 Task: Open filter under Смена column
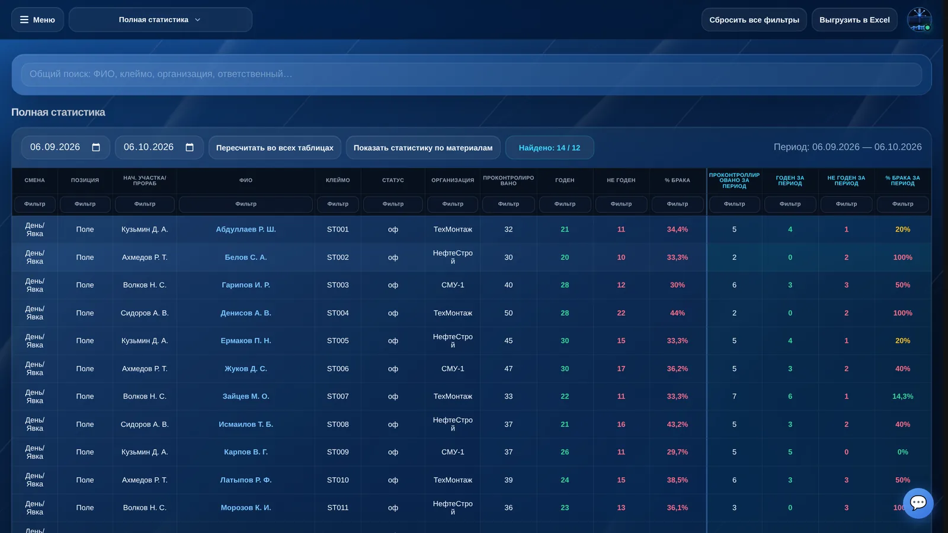click(34, 204)
